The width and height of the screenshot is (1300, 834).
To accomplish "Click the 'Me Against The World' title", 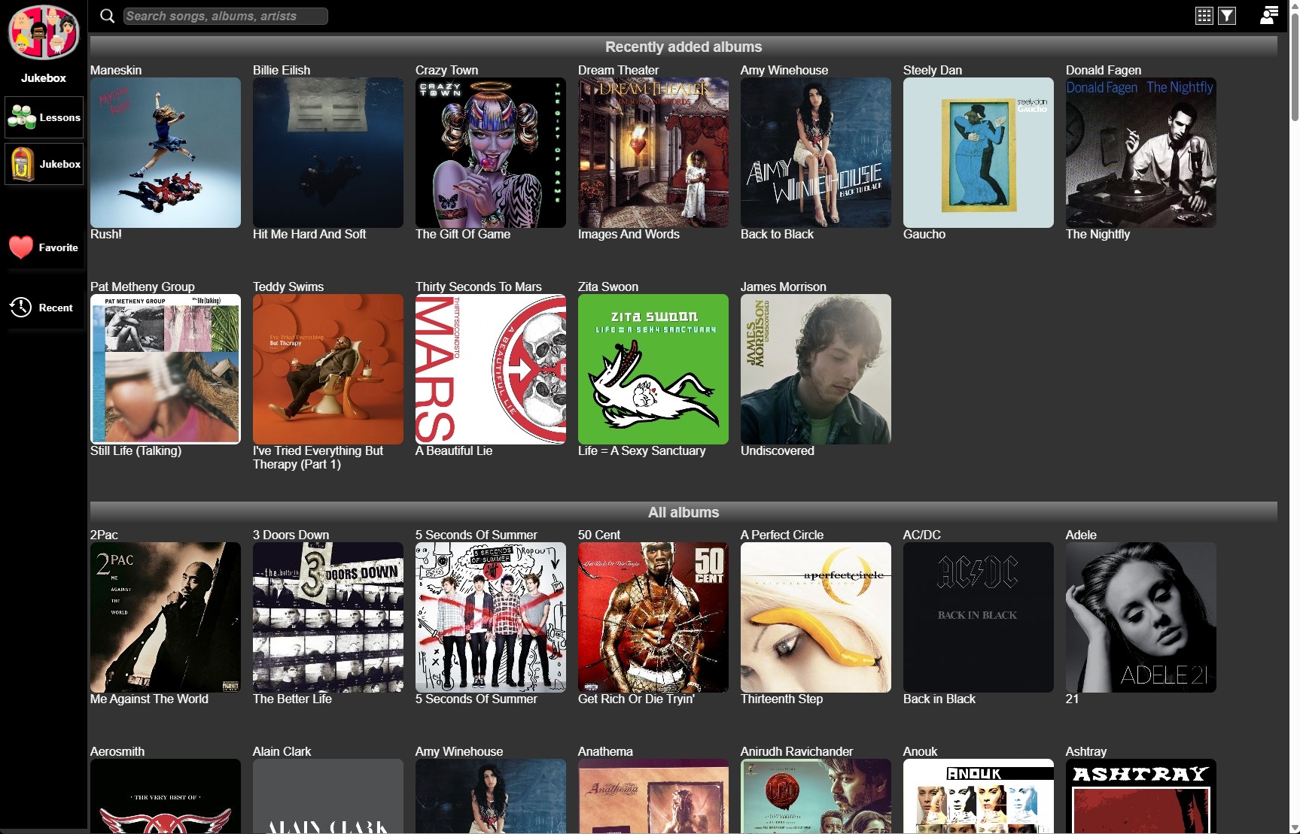I will click(x=149, y=699).
